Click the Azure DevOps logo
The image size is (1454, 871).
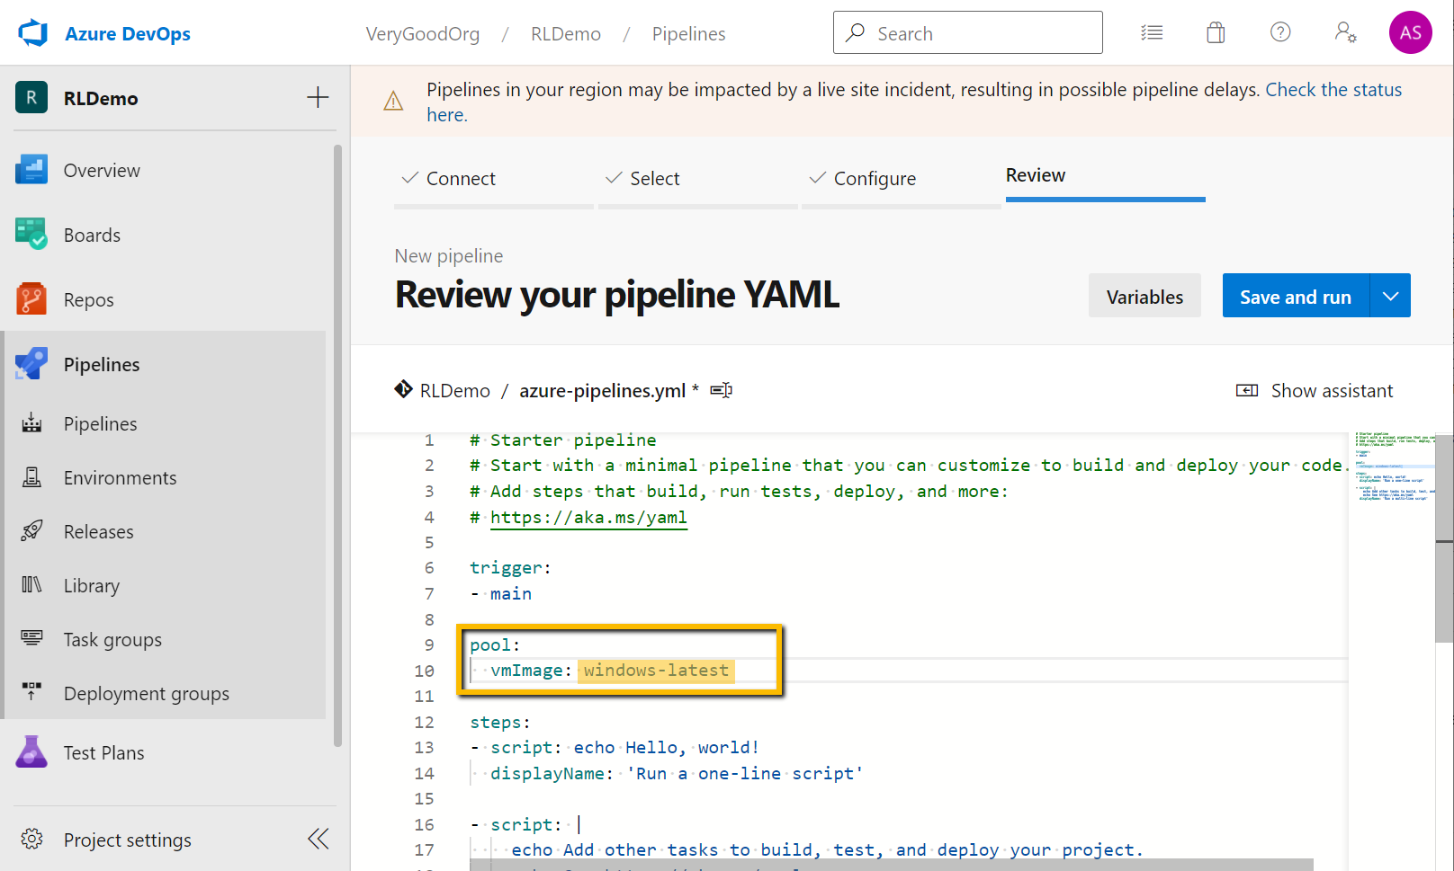click(33, 33)
